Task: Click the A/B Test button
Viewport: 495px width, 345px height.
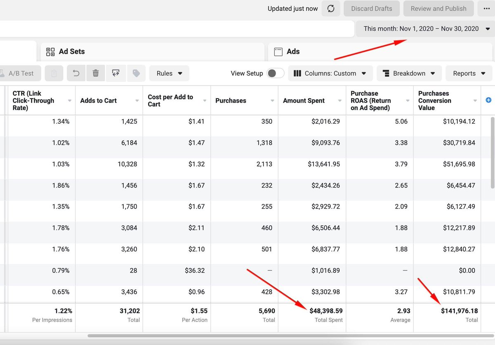Action: [x=20, y=73]
